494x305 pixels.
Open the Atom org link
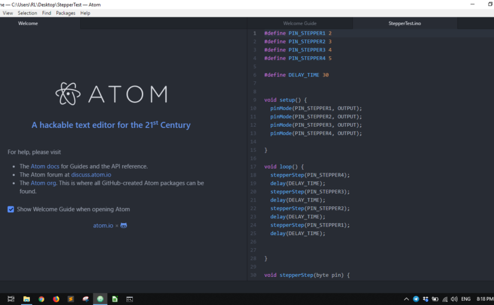[x=43, y=183]
